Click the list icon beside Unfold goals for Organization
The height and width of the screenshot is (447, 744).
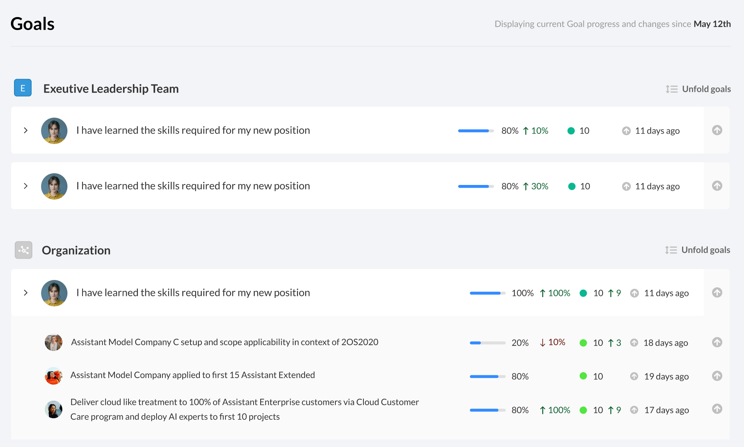[671, 250]
